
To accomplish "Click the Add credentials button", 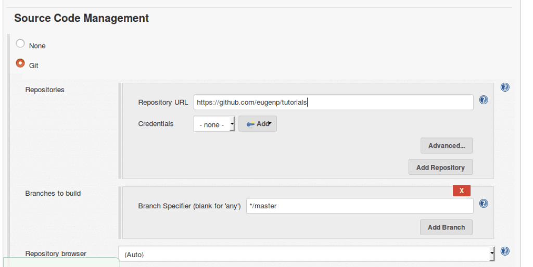I will 258,124.
